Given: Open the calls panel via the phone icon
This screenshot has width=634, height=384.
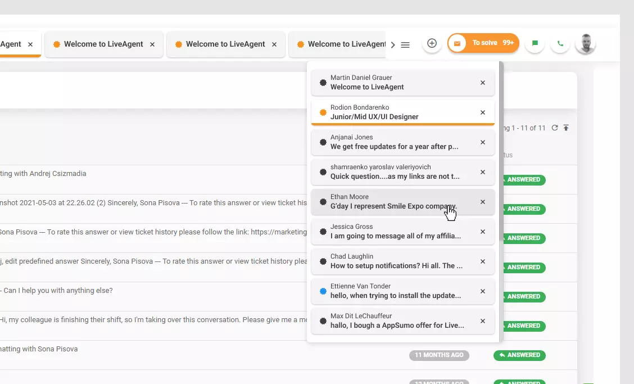Looking at the screenshot, I should (x=560, y=44).
